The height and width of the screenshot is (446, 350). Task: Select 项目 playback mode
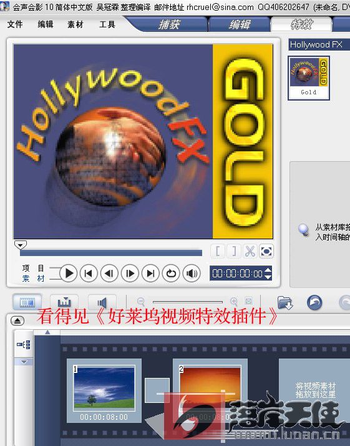[x=33, y=268]
